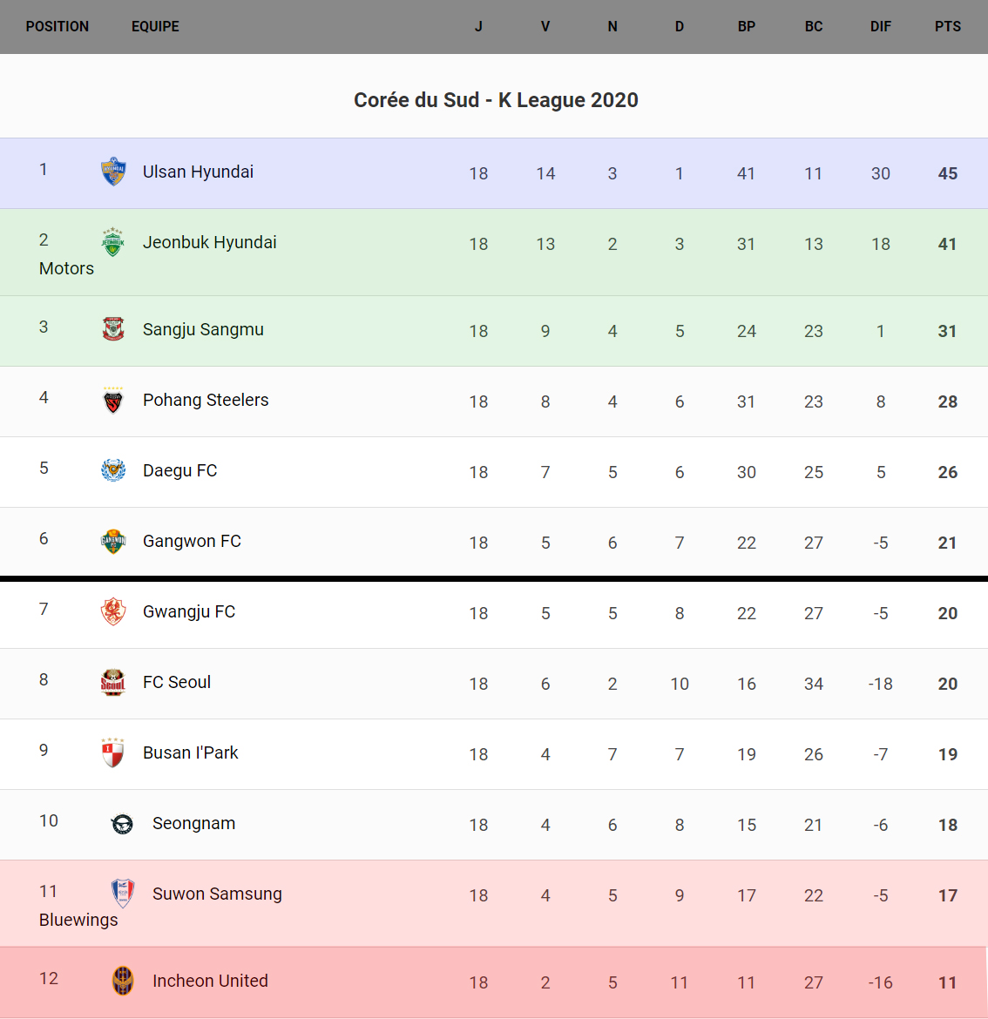The image size is (988, 1019).
Task: Click the Seongnam club logo
Action: point(123,823)
